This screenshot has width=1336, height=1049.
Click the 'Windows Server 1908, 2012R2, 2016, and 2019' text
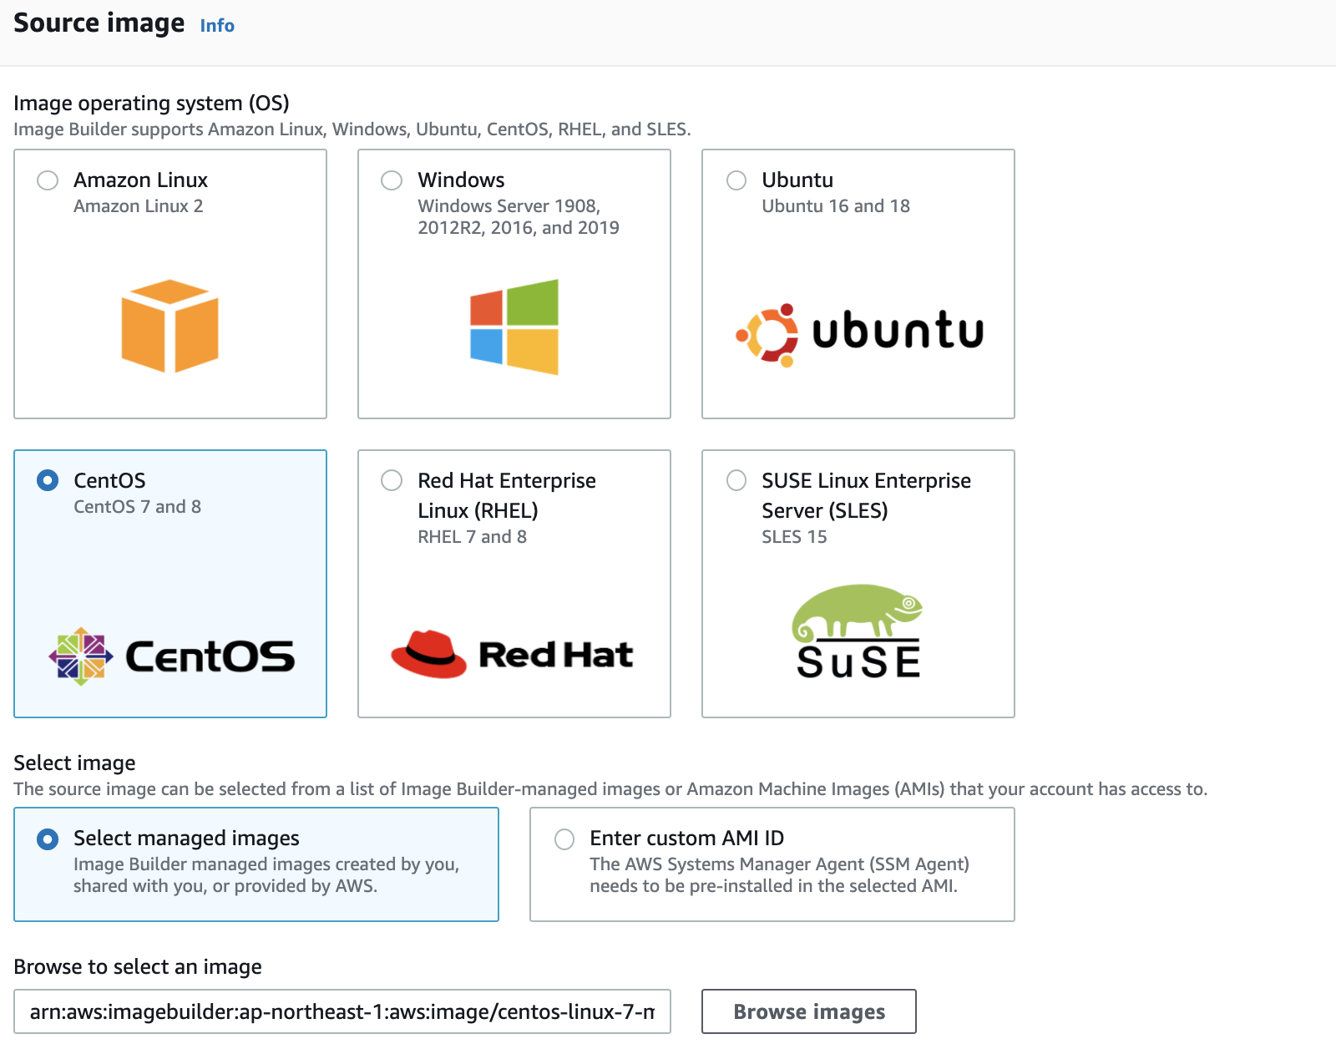pyautogui.click(x=519, y=217)
